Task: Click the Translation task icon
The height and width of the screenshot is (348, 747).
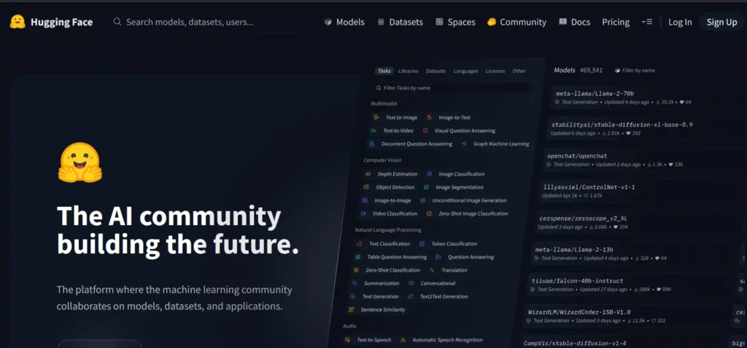Action: 432,270
